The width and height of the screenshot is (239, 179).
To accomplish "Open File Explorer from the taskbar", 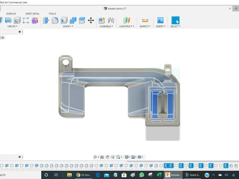I will coord(69,175).
